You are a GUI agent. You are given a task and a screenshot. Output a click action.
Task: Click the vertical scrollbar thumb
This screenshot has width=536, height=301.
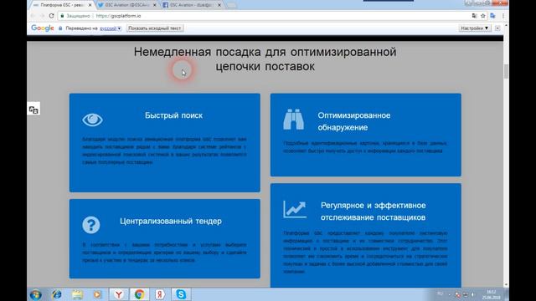[x=506, y=70]
